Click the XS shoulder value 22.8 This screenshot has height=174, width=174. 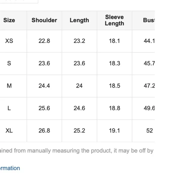44,41
